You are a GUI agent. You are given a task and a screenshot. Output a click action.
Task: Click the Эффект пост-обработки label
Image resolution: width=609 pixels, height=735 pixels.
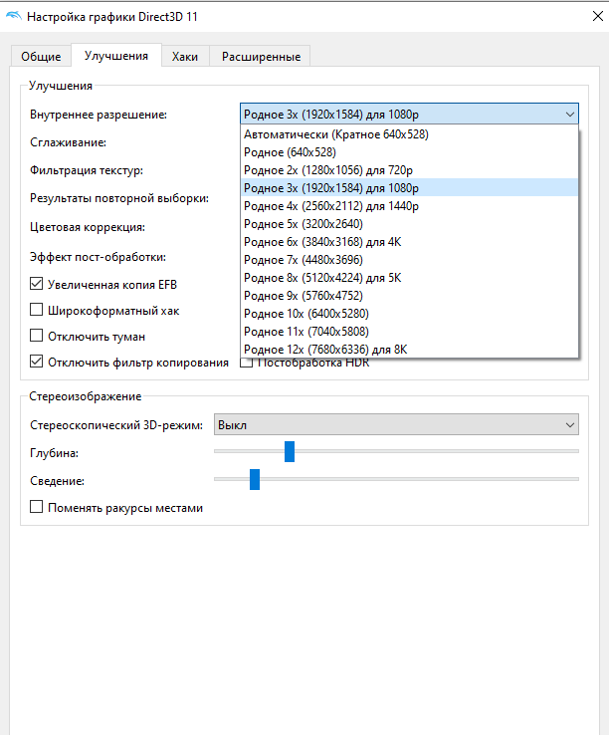98,257
